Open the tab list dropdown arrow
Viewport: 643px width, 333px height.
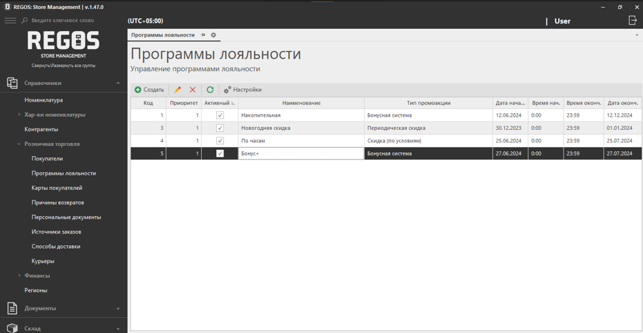636,35
